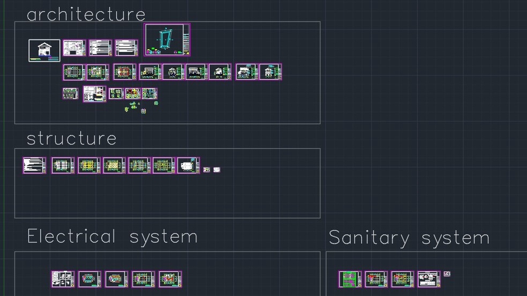
Task: Select rightmost elevation sheet in architecture row
Action: (270, 72)
